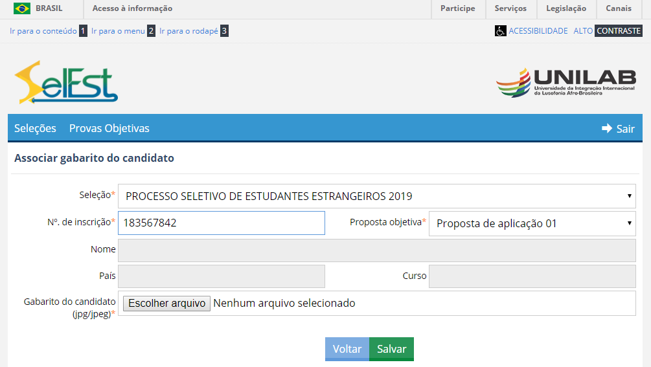Click the Escolher arquivo button
651x367 pixels.
(167, 304)
